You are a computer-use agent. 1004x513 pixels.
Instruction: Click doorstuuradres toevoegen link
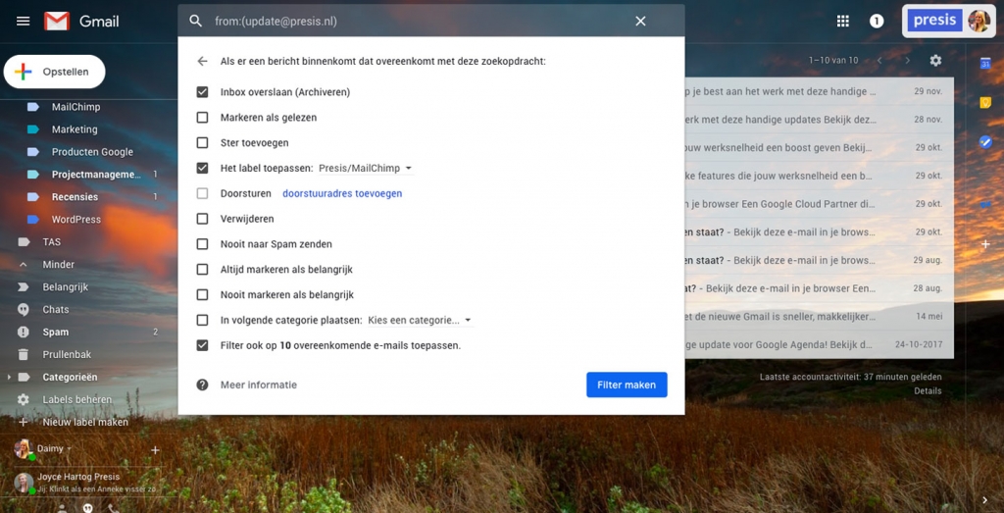(x=342, y=193)
